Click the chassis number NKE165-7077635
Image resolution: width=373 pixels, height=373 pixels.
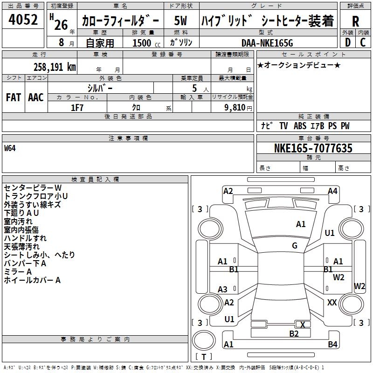[313, 148]
